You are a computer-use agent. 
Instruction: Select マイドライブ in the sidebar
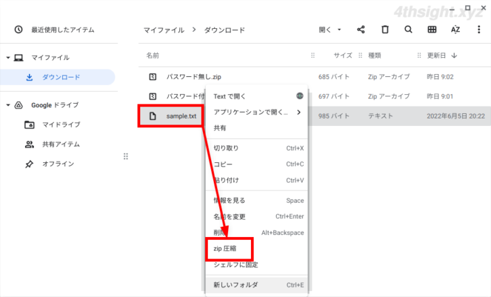point(61,125)
